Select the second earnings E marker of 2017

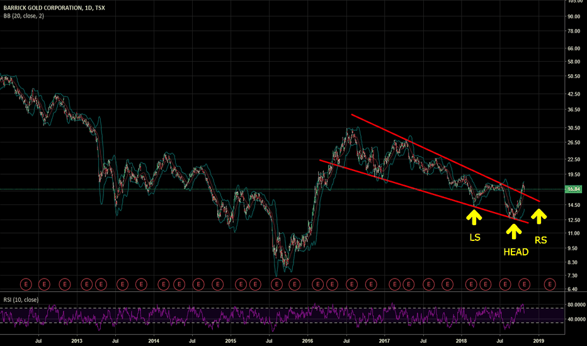pos(408,284)
